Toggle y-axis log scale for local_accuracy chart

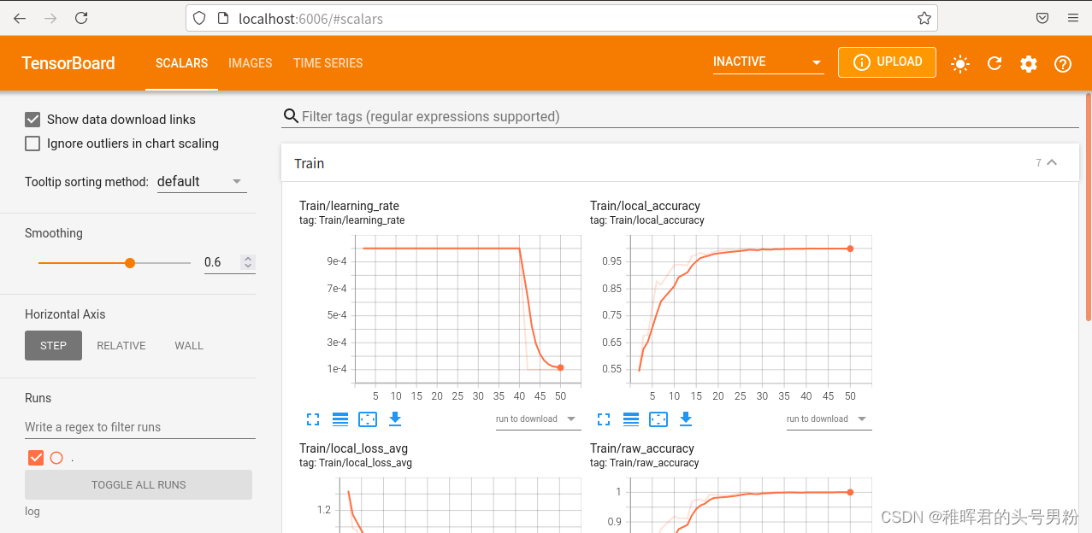pos(631,419)
